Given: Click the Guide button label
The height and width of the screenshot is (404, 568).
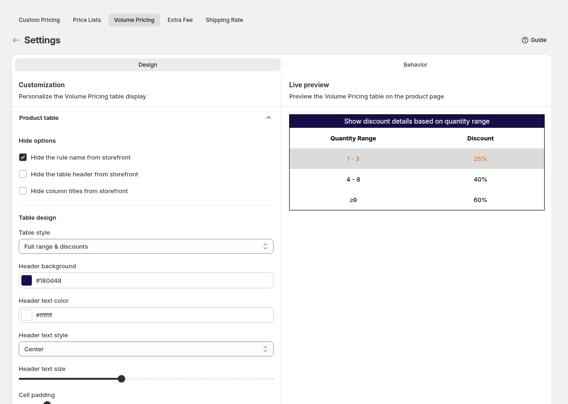Looking at the screenshot, I should 539,40.
